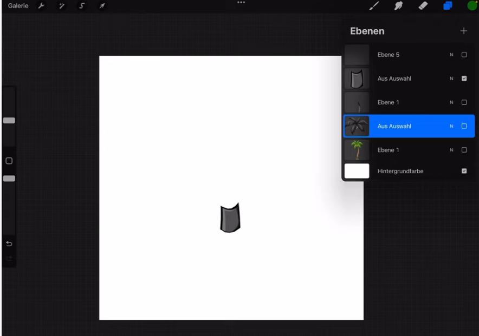
Task: Open blend mode N of unselected Aus Auswahl
Action: [x=451, y=78]
